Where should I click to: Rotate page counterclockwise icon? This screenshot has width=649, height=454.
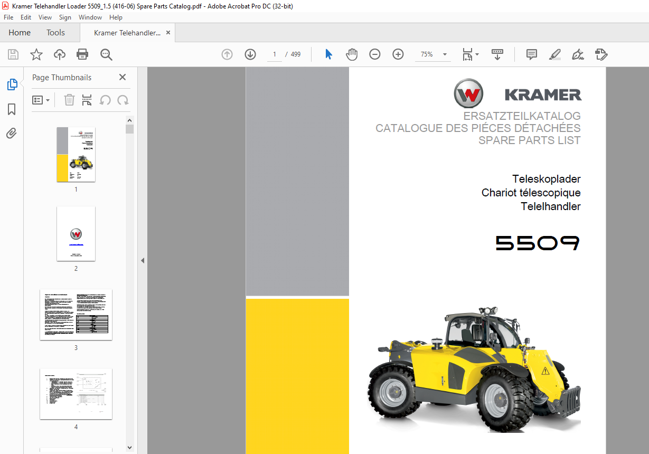pos(105,100)
